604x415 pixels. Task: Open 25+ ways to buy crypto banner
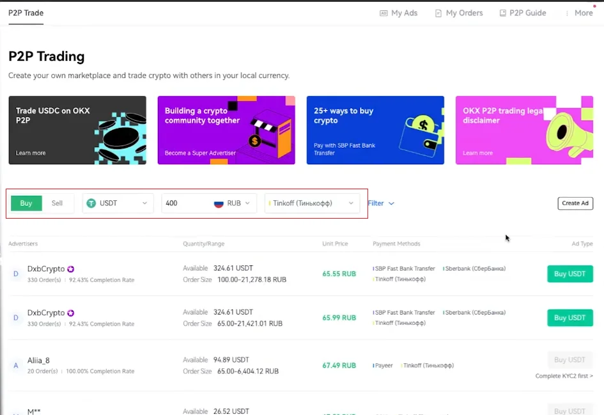375,130
